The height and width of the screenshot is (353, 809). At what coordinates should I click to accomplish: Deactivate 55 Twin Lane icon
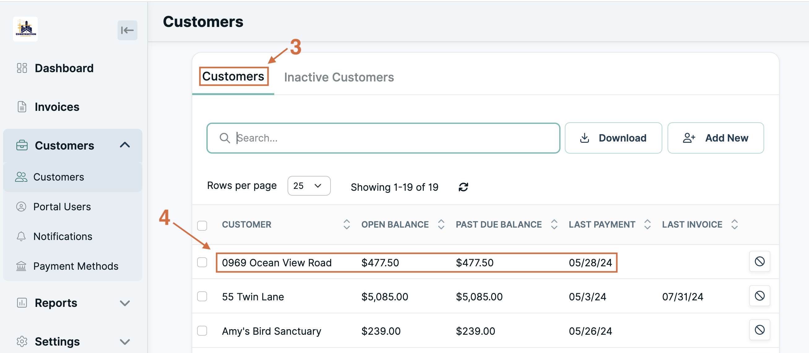(x=759, y=295)
